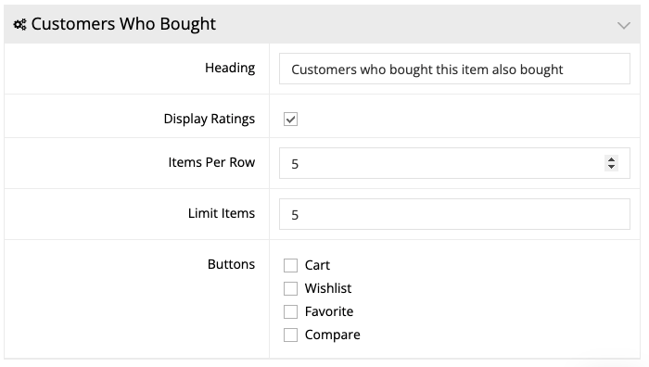Click the Items Per Row number field
649x367 pixels.
[454, 163]
